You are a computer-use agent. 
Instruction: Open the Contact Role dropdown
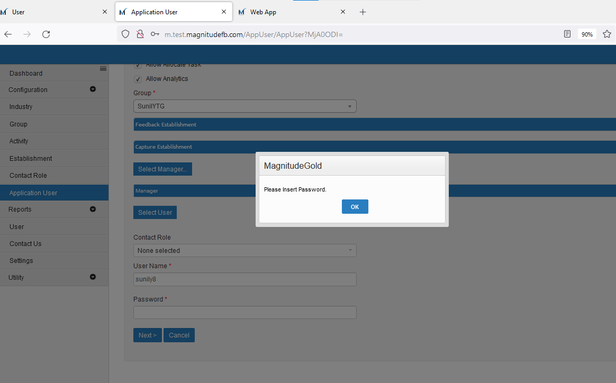point(244,251)
